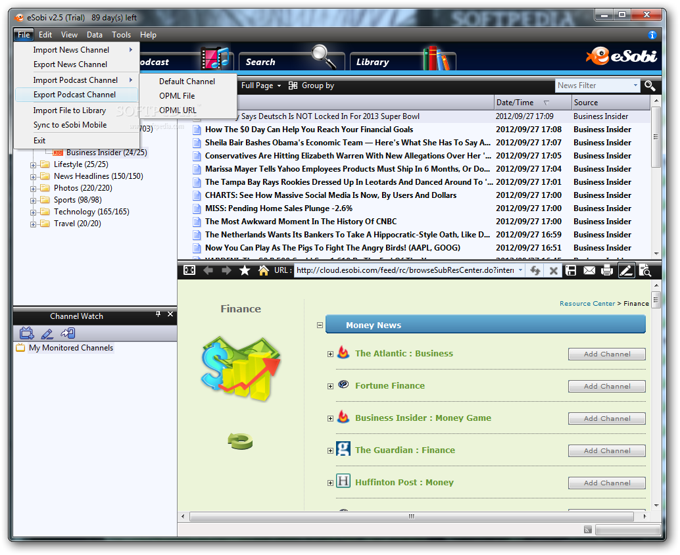Click the URL address field

[405, 270]
